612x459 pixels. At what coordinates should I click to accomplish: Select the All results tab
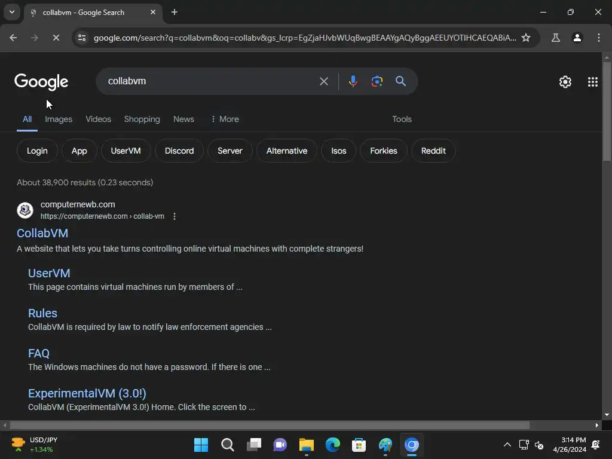(27, 119)
